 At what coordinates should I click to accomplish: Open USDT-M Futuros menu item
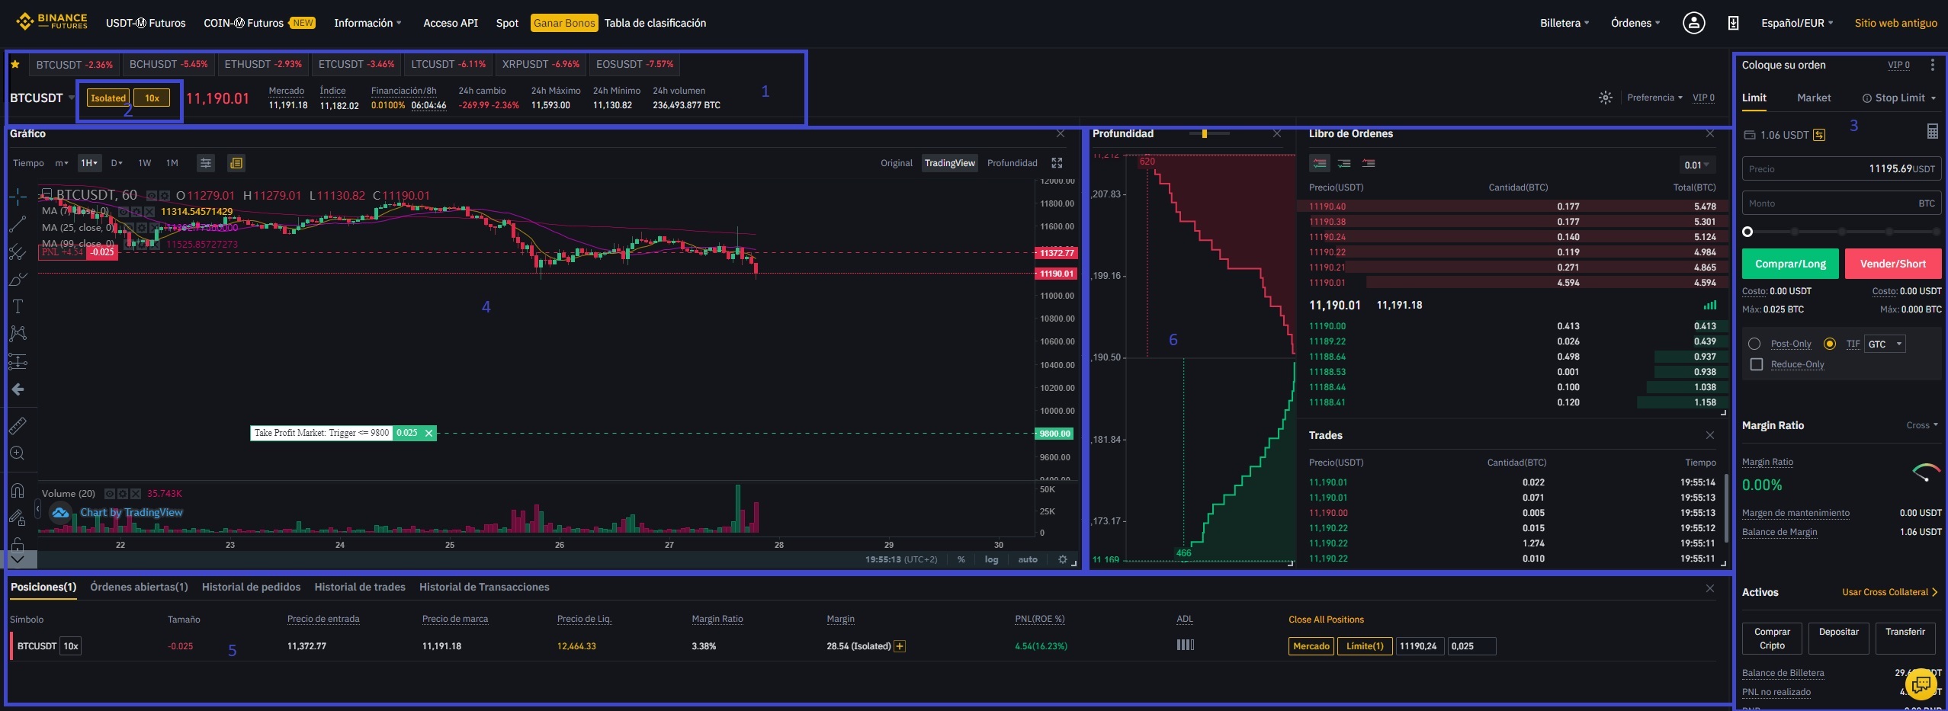coord(146,23)
